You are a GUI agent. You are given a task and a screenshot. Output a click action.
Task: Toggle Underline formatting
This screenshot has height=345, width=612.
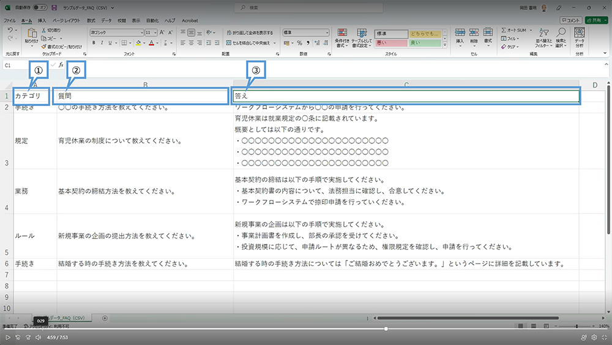click(x=110, y=42)
